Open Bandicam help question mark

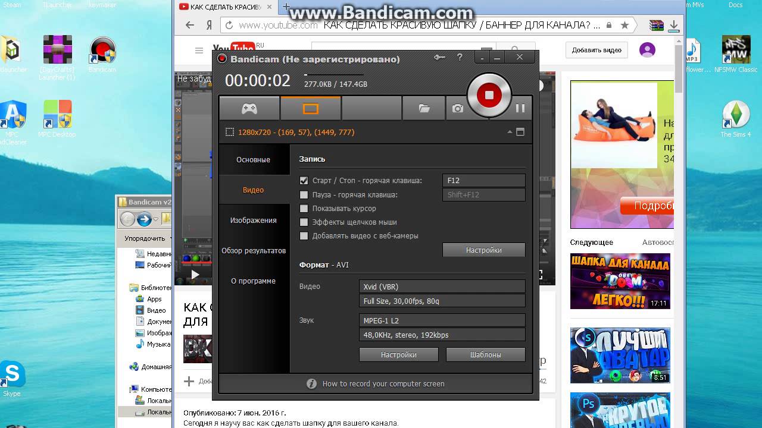(x=460, y=58)
